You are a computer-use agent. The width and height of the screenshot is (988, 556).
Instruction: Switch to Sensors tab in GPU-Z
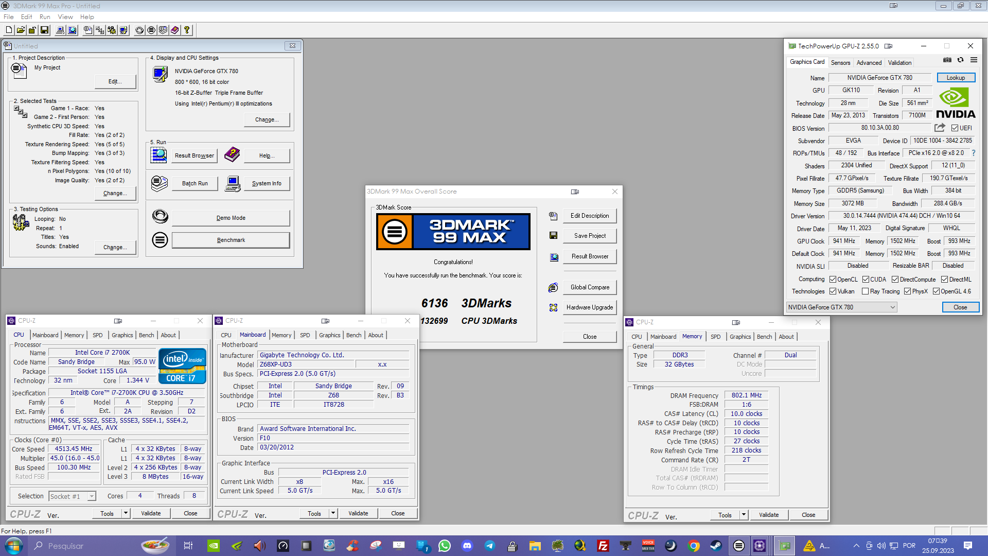click(840, 63)
